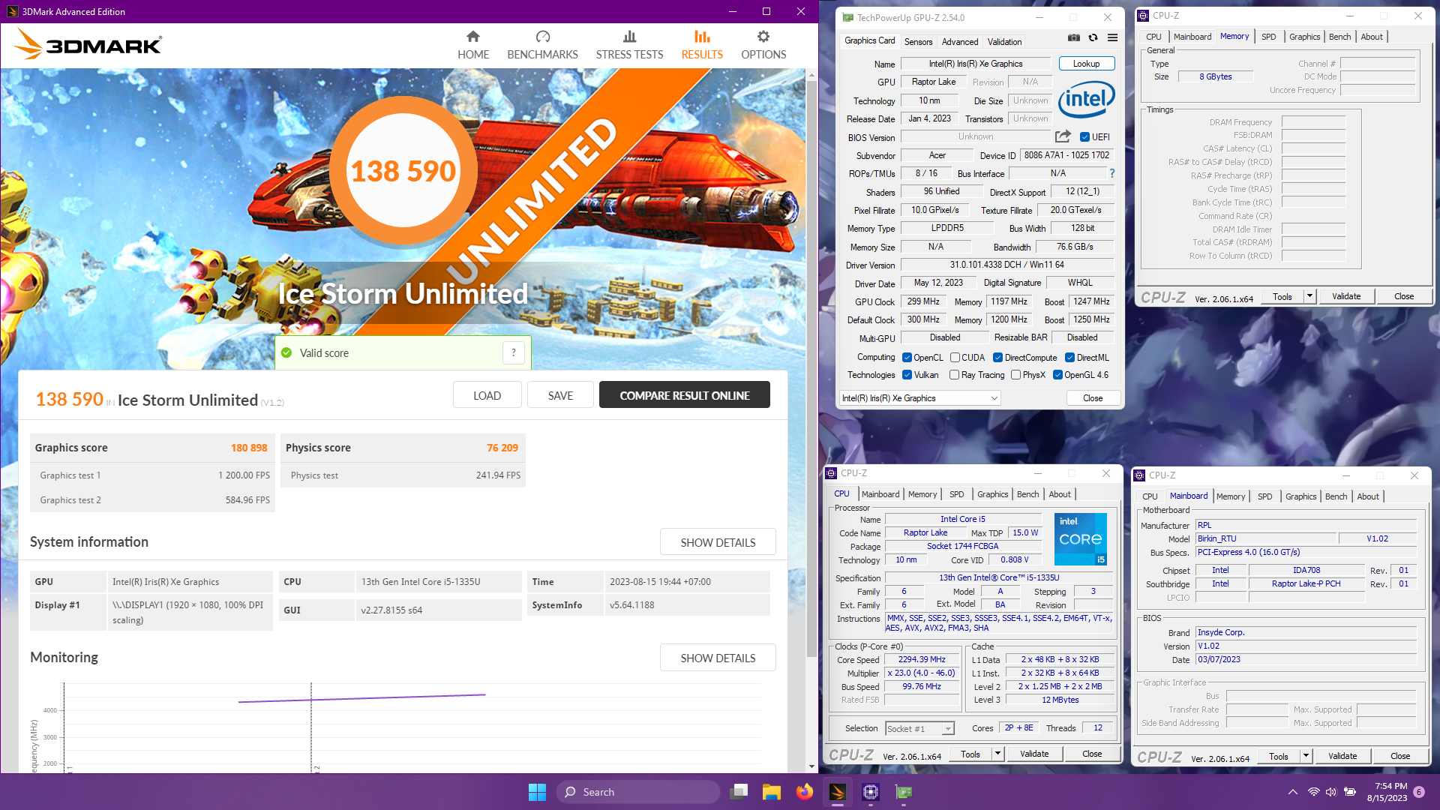Image resolution: width=1440 pixels, height=810 pixels.
Task: Switch to the Advanced tab in GPU-Z
Action: click(x=960, y=42)
